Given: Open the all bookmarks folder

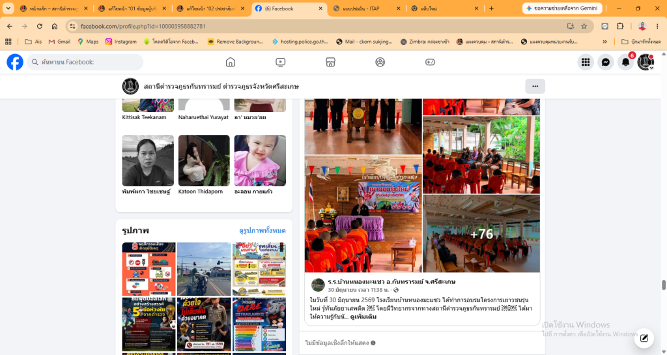Looking at the screenshot, I should click(x=641, y=42).
